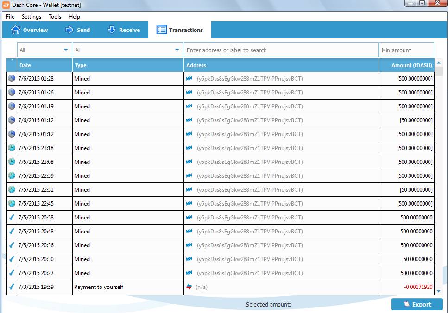The height and width of the screenshot is (313, 448).
Task: Click the status clock icon for 7/5/2015 22:45
Action: 12,203
